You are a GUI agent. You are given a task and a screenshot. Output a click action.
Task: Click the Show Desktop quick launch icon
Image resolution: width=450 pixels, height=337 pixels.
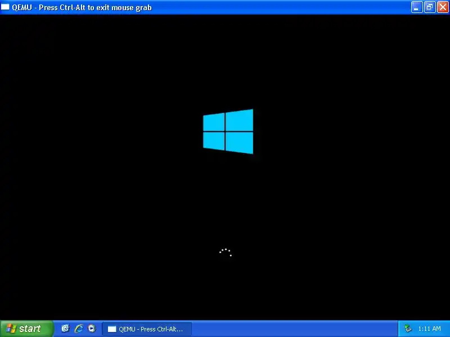point(65,329)
